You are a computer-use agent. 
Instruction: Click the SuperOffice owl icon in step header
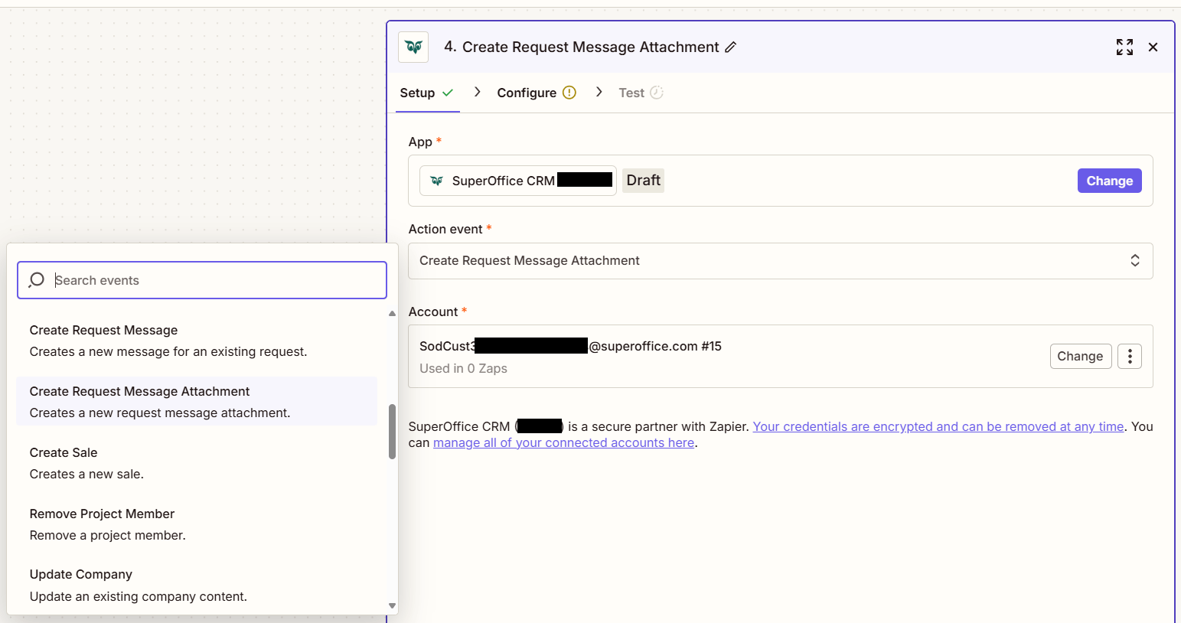413,47
